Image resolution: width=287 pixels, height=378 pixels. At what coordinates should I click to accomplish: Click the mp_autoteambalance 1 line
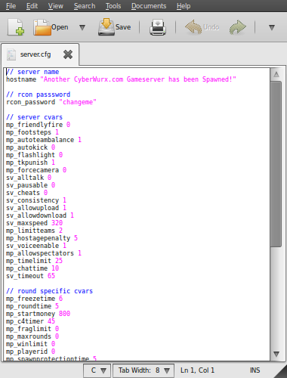[44, 140]
